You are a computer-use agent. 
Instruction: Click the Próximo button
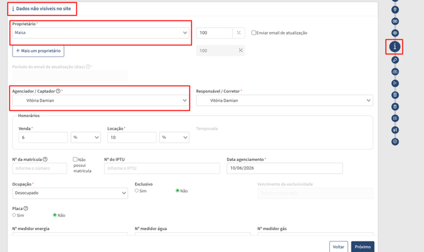[363, 247]
